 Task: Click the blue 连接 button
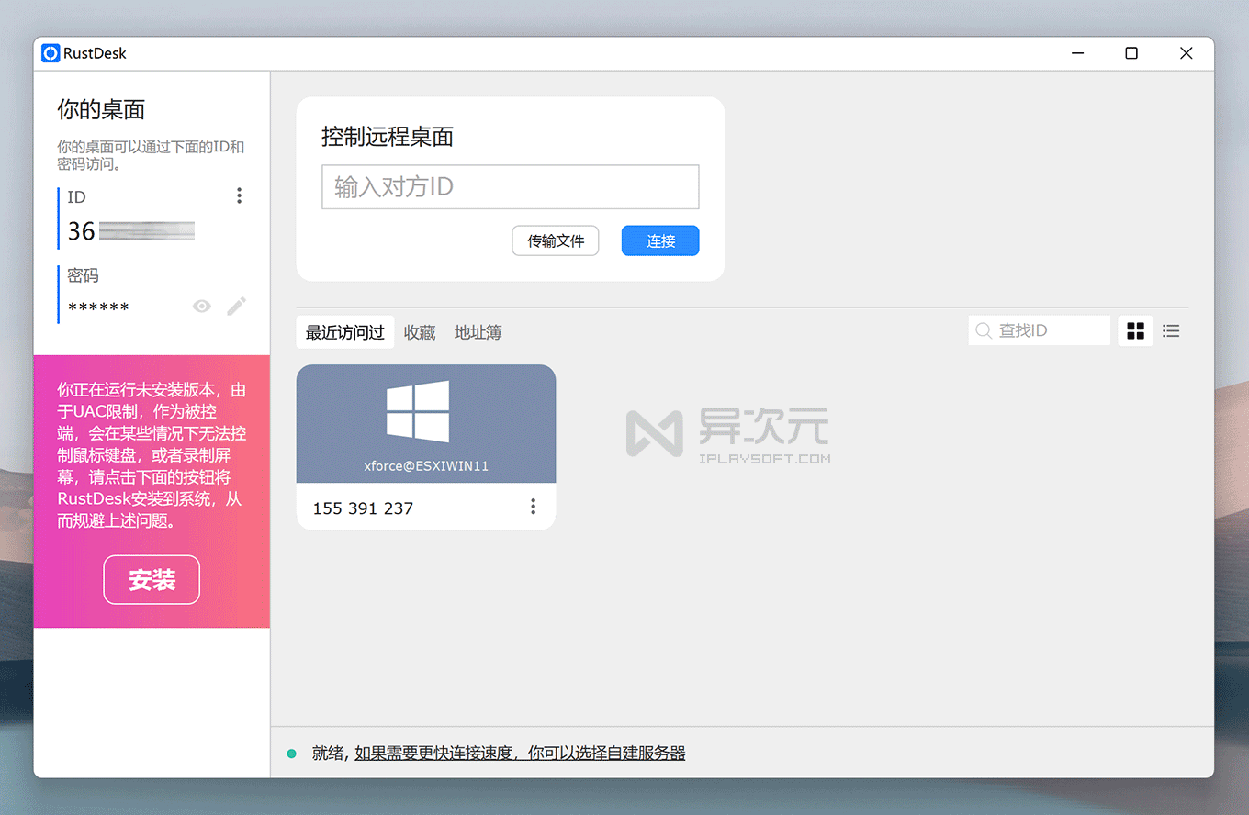[x=659, y=240]
